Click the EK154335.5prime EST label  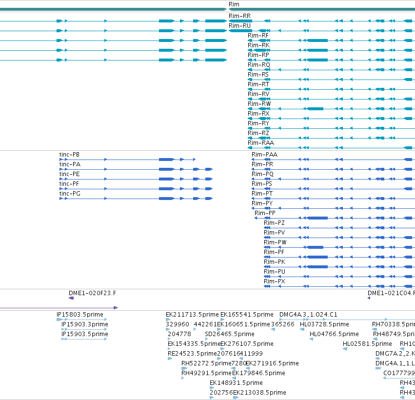[194, 344]
